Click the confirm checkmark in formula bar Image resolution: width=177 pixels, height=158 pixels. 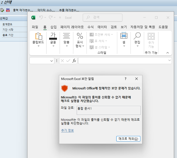coord(68,61)
